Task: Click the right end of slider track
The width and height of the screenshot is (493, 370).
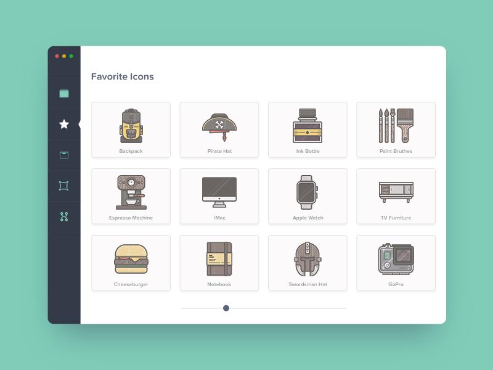Action: (x=344, y=308)
